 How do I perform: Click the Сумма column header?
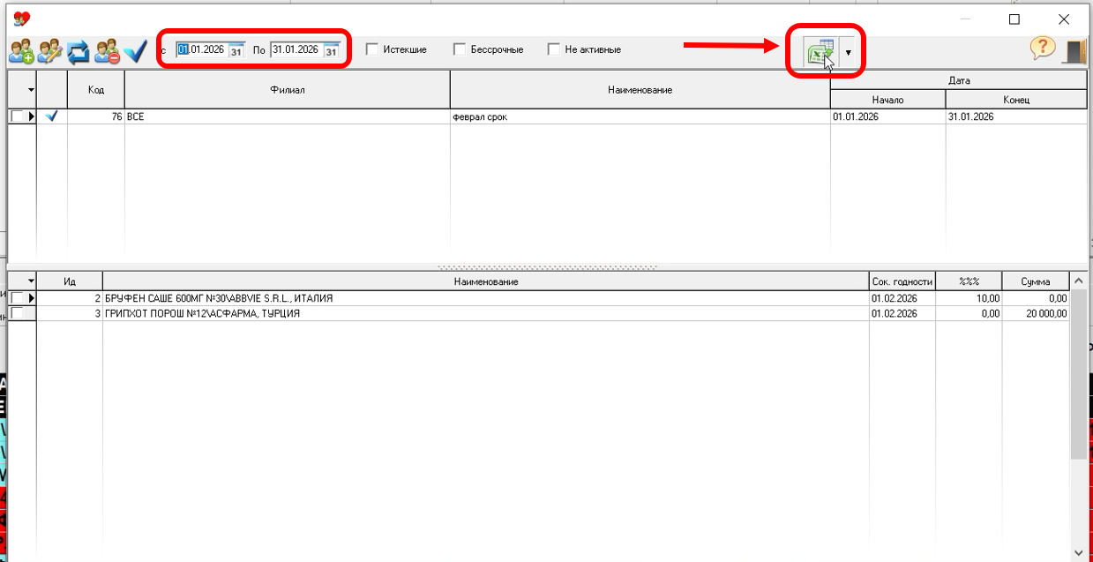(x=1036, y=281)
